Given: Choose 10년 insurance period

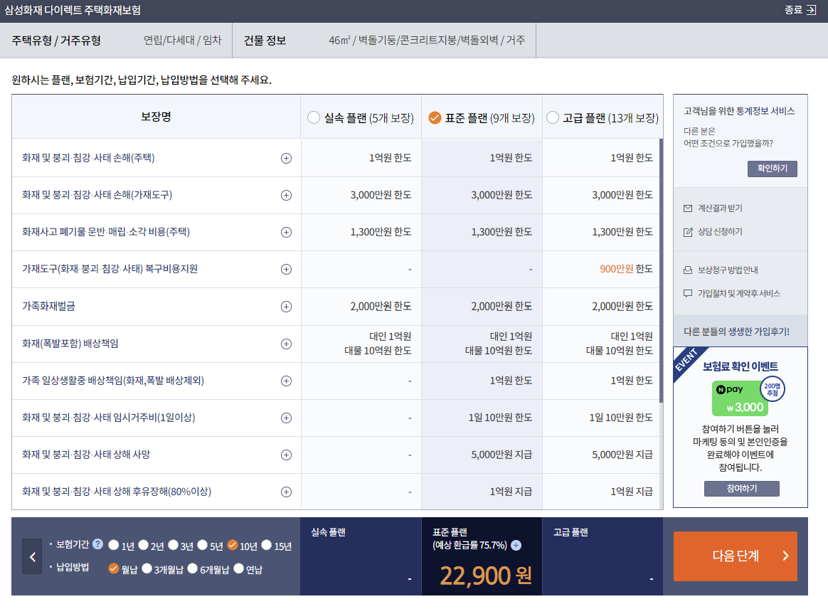Looking at the screenshot, I should pos(233,545).
